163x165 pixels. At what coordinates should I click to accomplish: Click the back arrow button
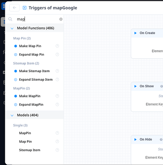tap(14, 8)
